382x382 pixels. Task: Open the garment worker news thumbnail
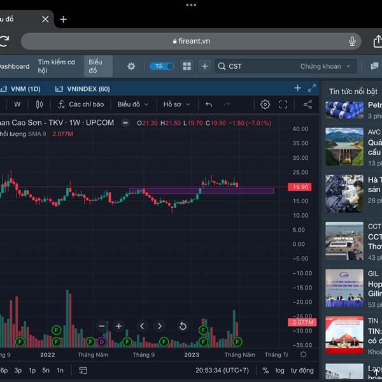tap(344, 194)
